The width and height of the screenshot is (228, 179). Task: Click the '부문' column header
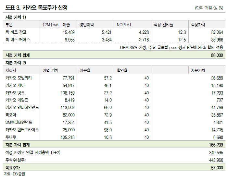9,25
